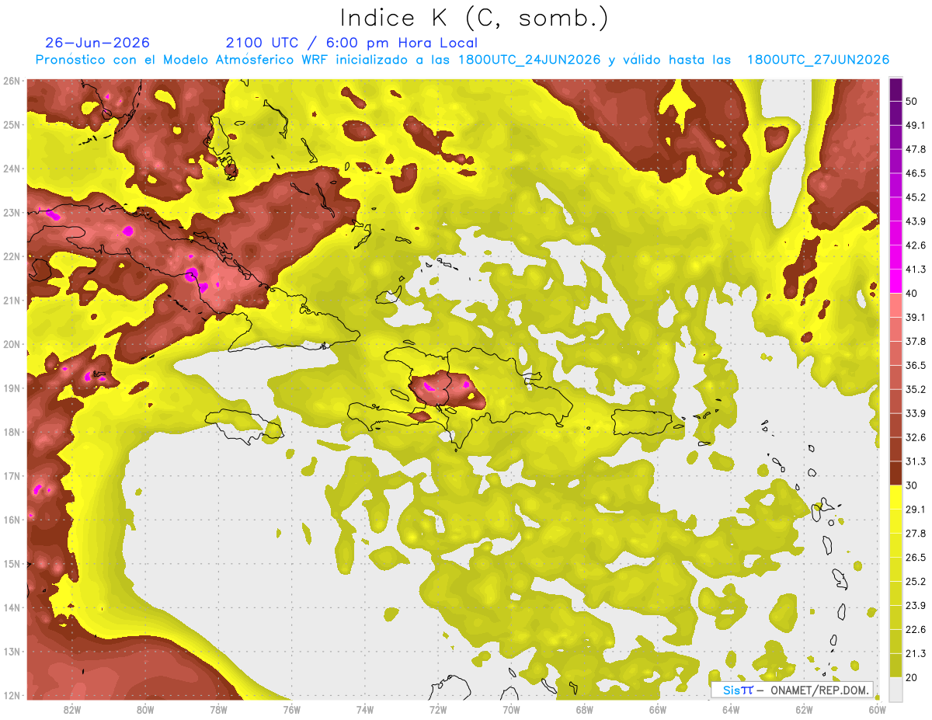Screen dimensions: 932x720
Task: Pick the magenta segment between 40 and 41.3
Action: 895,281
